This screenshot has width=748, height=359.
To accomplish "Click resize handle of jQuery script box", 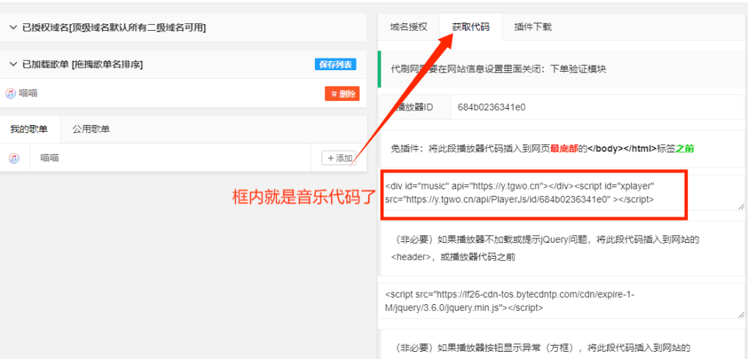I will click(x=740, y=314).
